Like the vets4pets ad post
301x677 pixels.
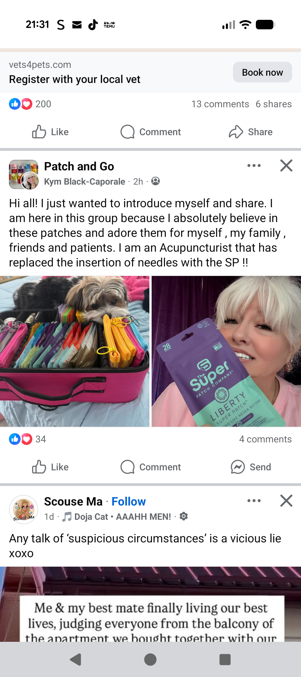pos(50,132)
